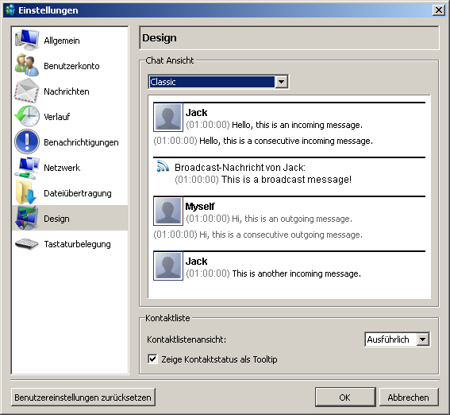
Task: Open the Dateiübertragung folder icon
Action: (26, 192)
